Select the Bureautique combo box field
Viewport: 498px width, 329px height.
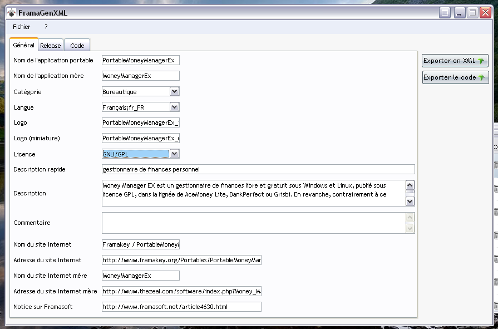point(141,91)
